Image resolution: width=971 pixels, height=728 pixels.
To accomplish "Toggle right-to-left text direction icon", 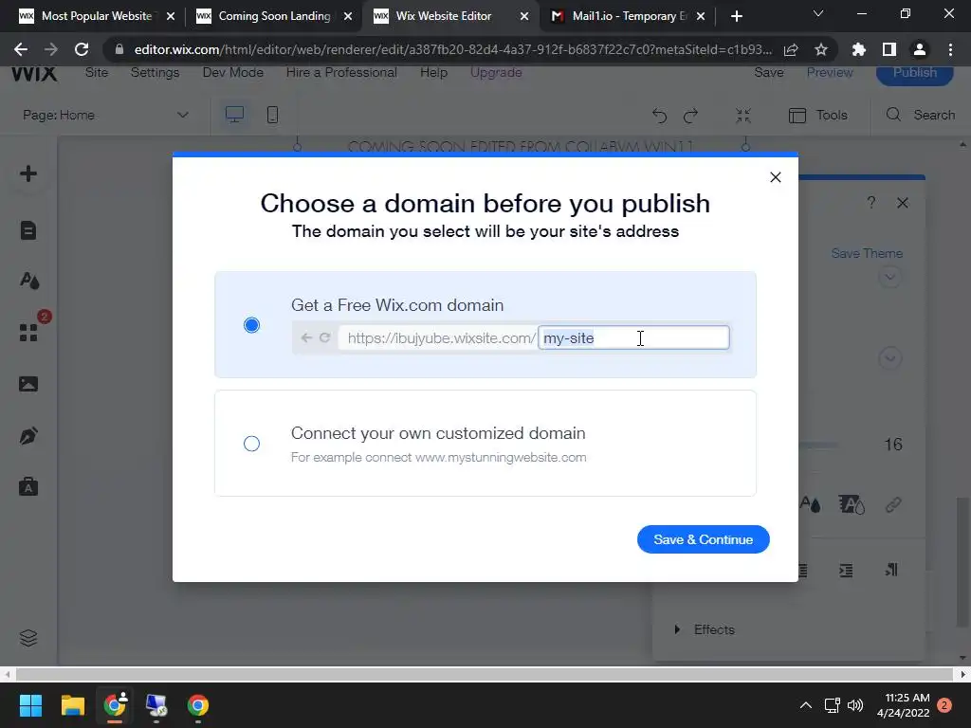I will tap(891, 570).
